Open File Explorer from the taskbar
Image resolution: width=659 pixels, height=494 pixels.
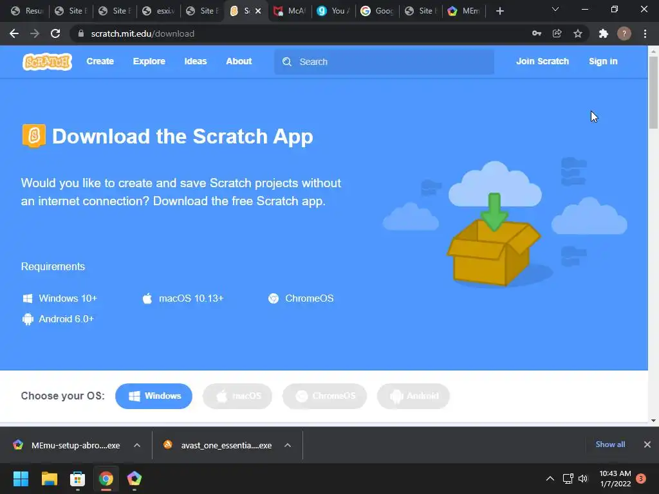point(49,479)
